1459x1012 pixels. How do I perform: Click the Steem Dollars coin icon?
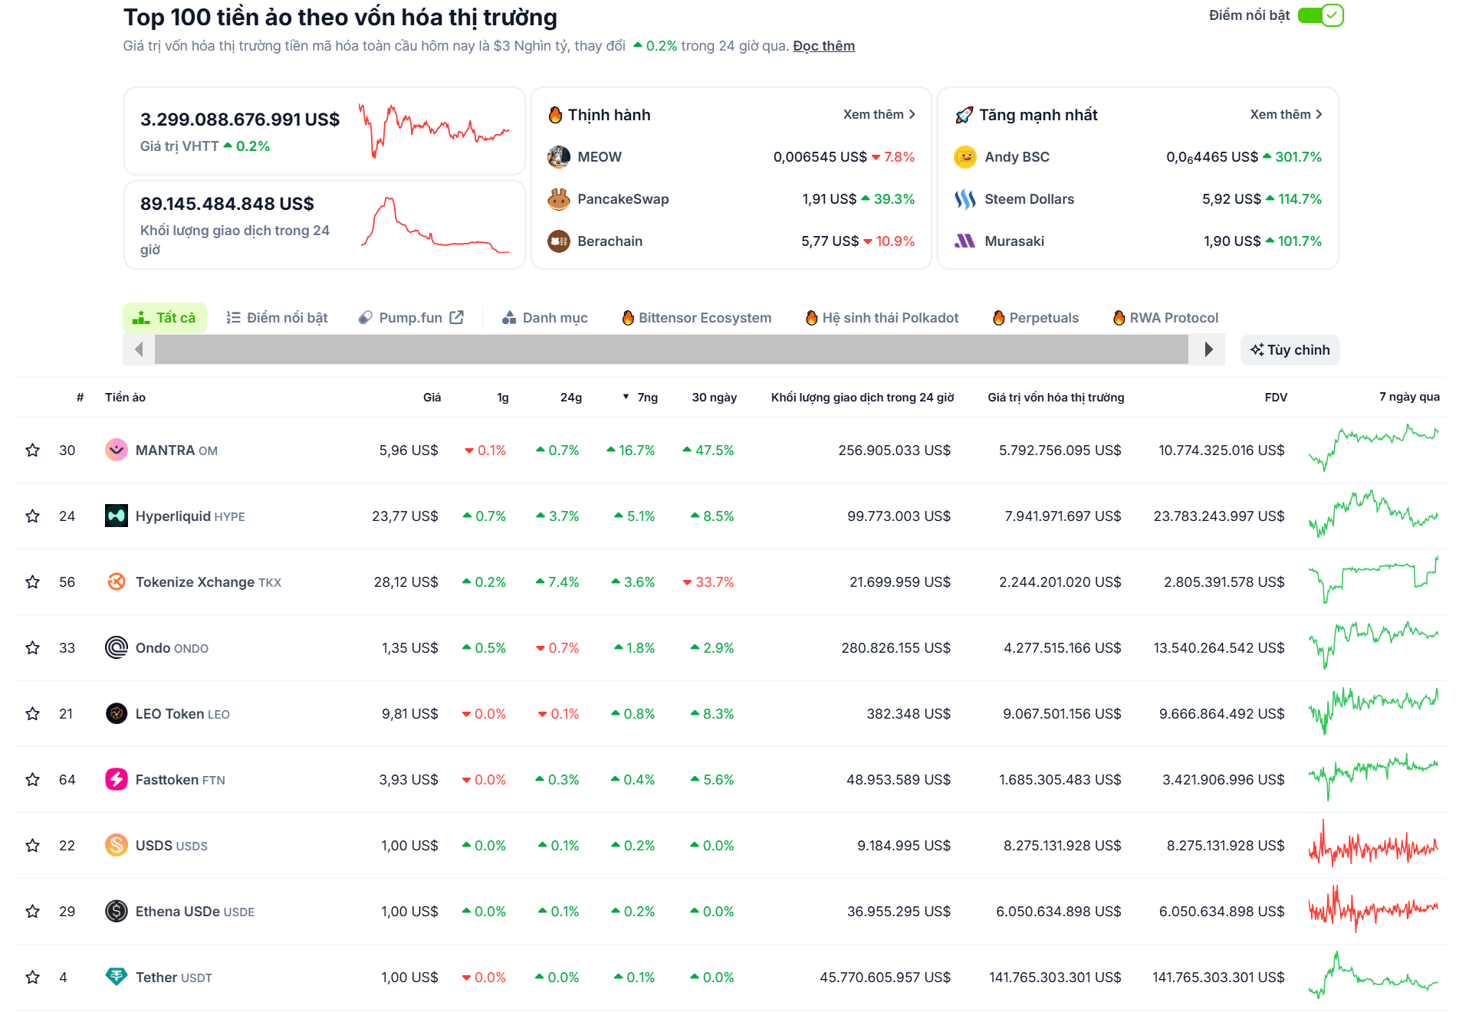click(965, 199)
